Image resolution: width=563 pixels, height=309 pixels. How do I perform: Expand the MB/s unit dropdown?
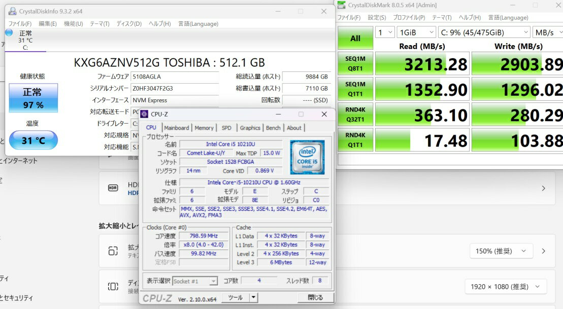[547, 32]
